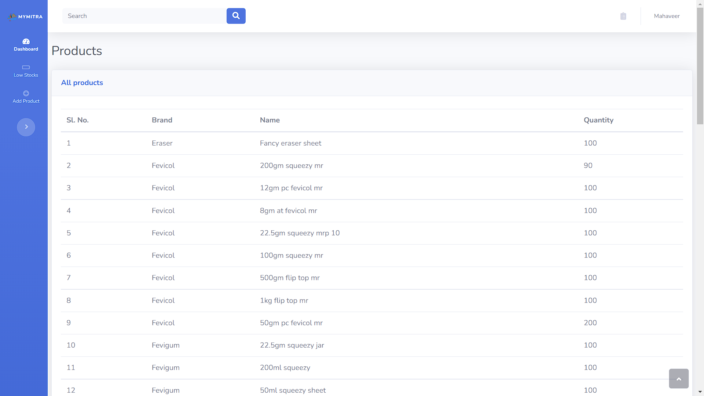Select 8gm at fevicol mr row
The height and width of the screenshot is (396, 704).
tap(372, 211)
